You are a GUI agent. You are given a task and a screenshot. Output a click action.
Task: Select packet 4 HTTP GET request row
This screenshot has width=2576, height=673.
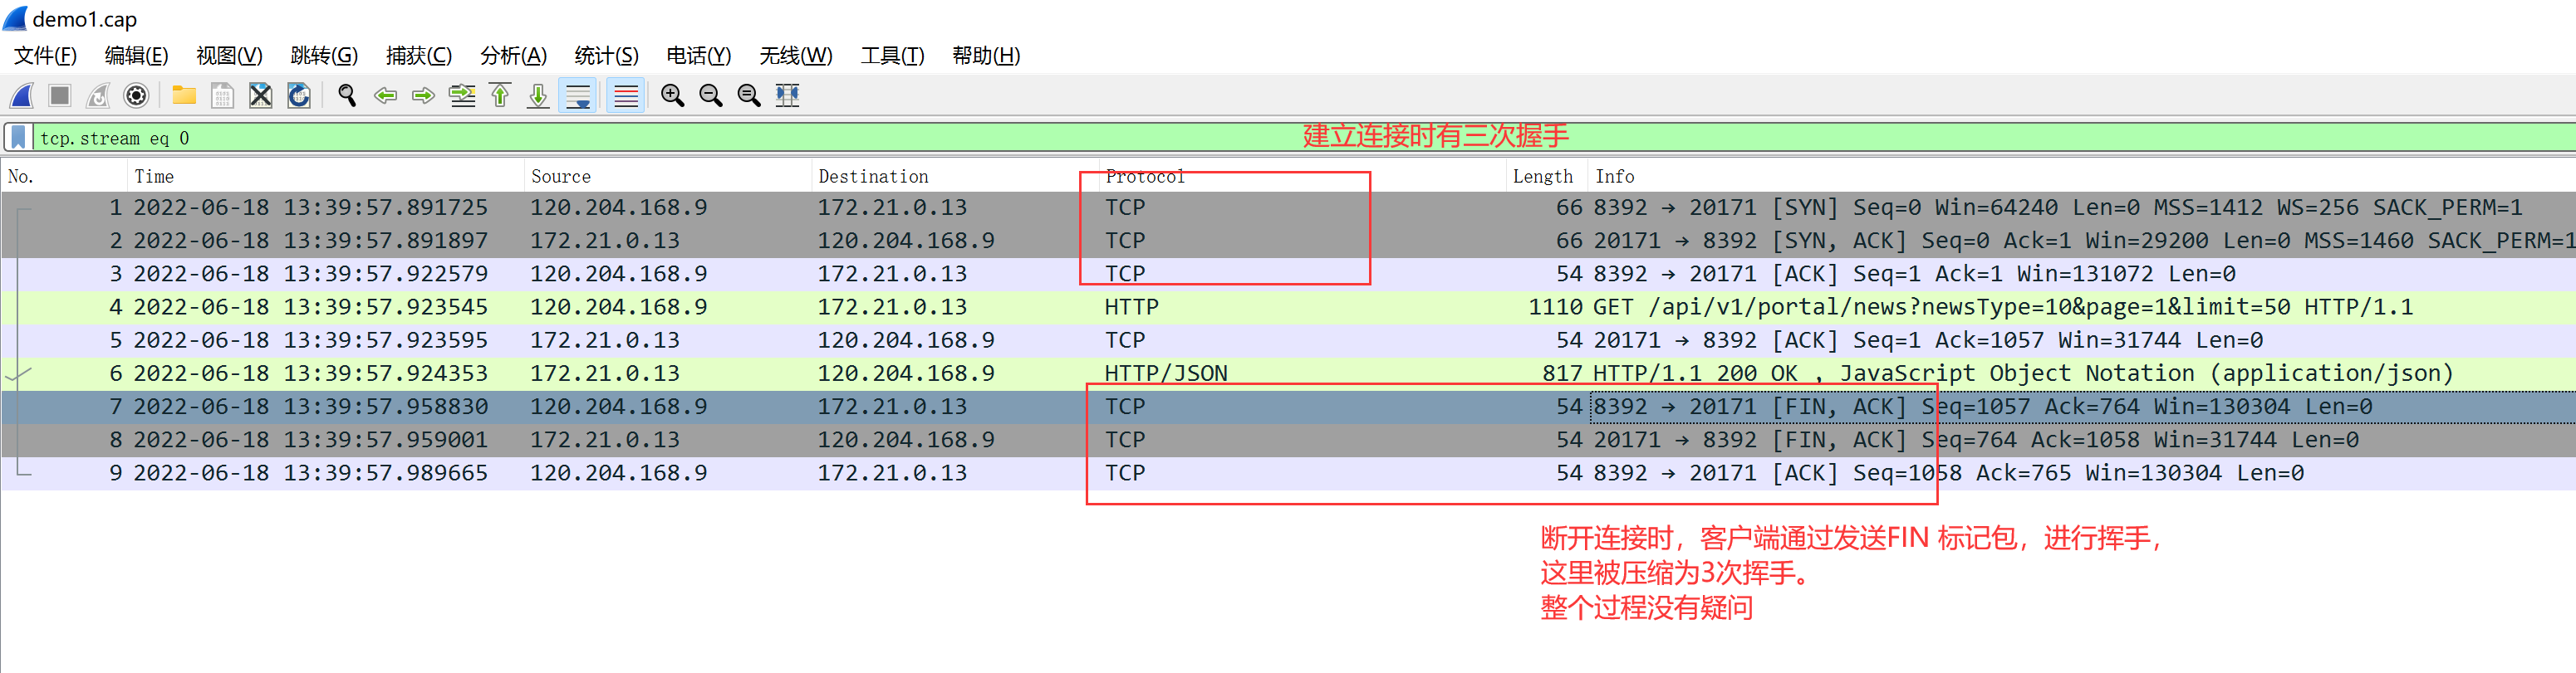pos(1288,306)
